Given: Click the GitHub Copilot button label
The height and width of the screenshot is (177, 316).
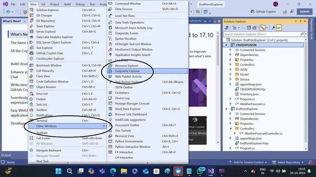Looking at the screenshot, I should 265,11.
